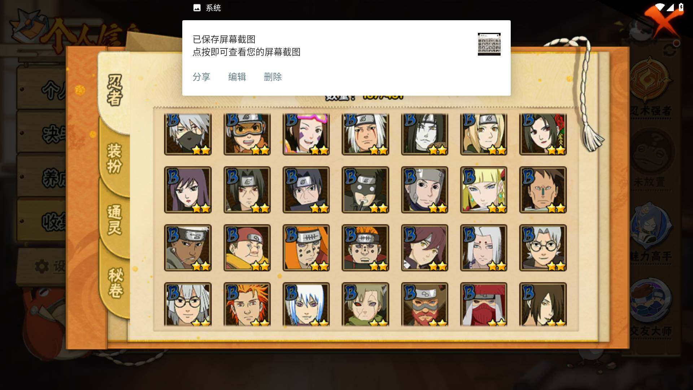Image resolution: width=693 pixels, height=390 pixels.
Task: Switch to the 忍者 side tab
Action: 115,90
